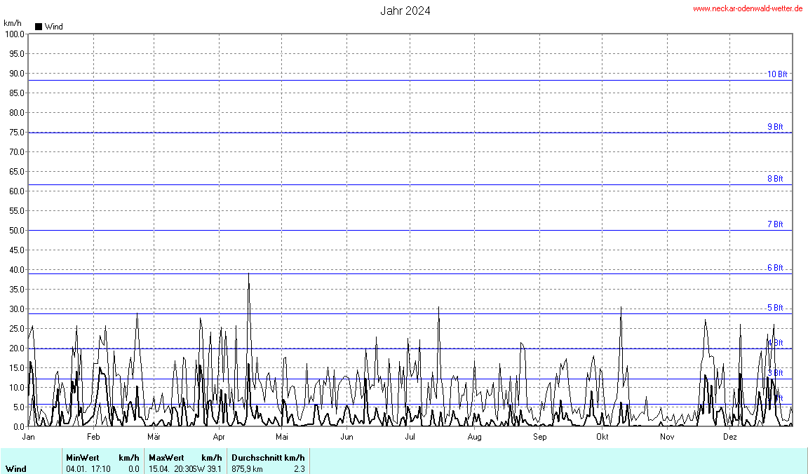The image size is (808, 474).
Task: Select the 'Durchschnitt km/h' column header
Action: pyautogui.click(x=268, y=458)
